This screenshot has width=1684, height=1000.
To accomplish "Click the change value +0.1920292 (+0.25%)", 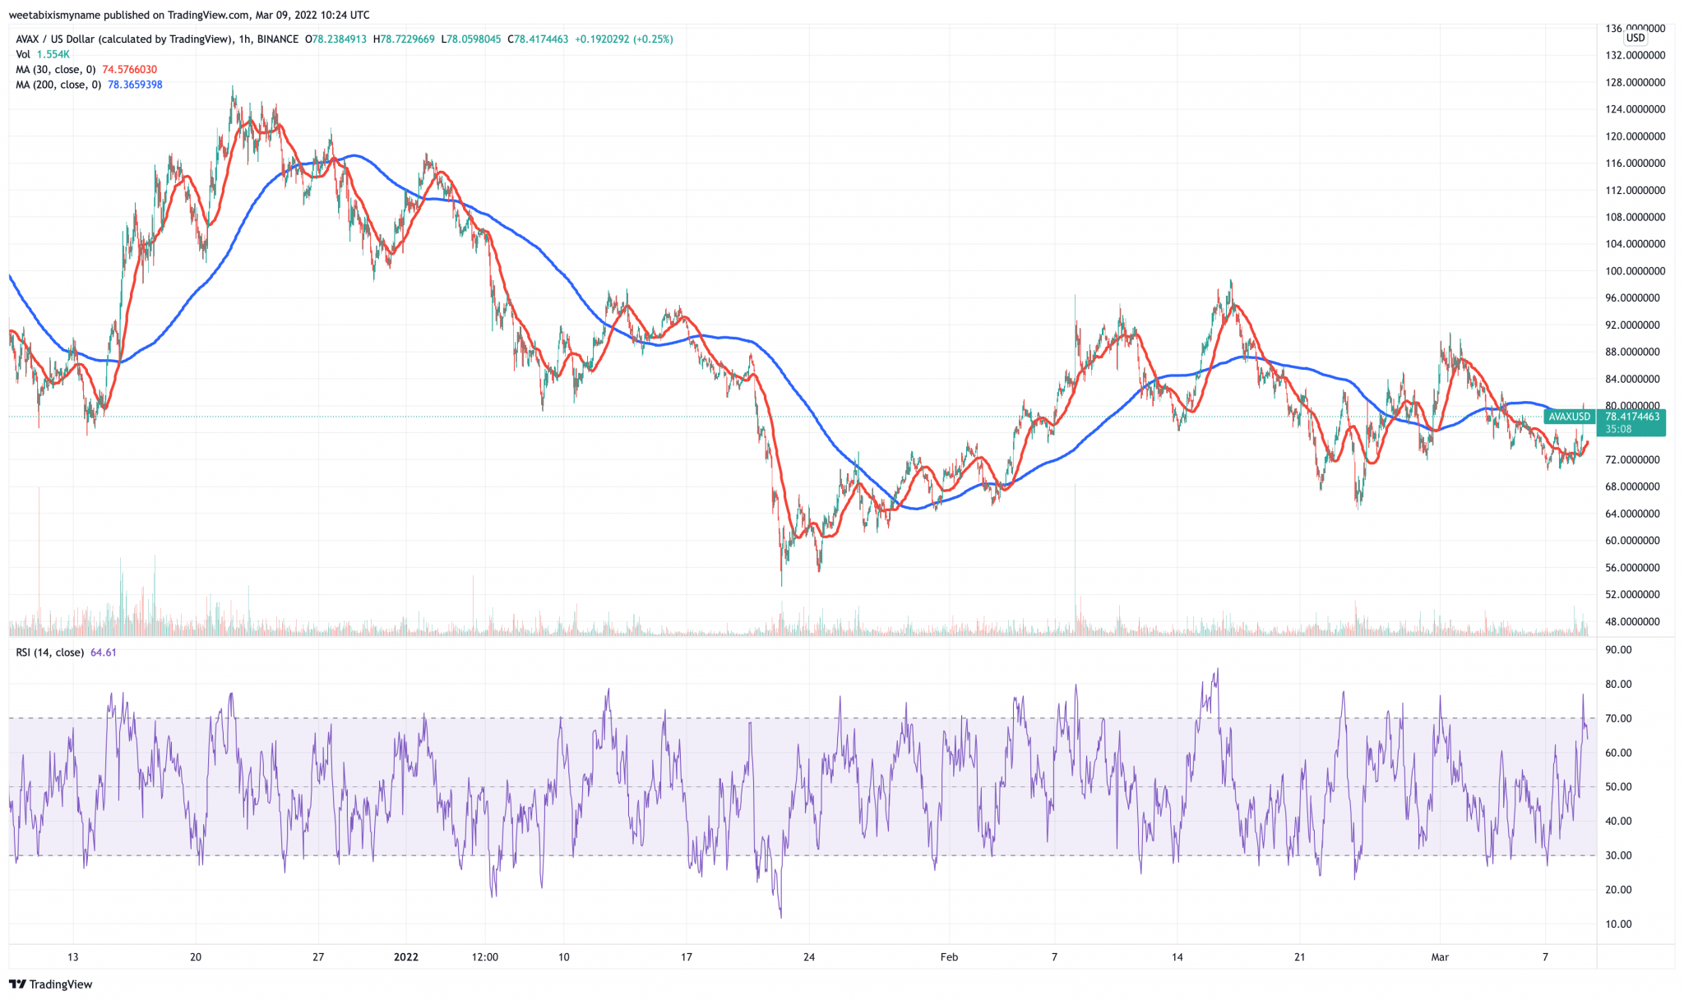I will click(x=623, y=39).
